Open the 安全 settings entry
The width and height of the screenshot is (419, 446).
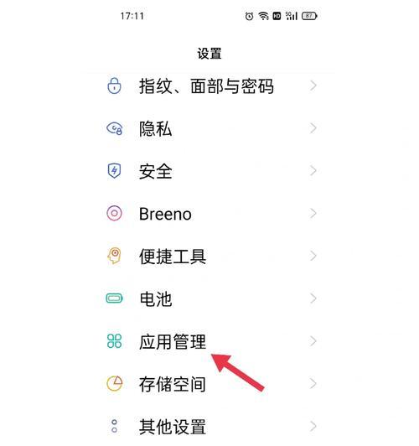coord(209,171)
